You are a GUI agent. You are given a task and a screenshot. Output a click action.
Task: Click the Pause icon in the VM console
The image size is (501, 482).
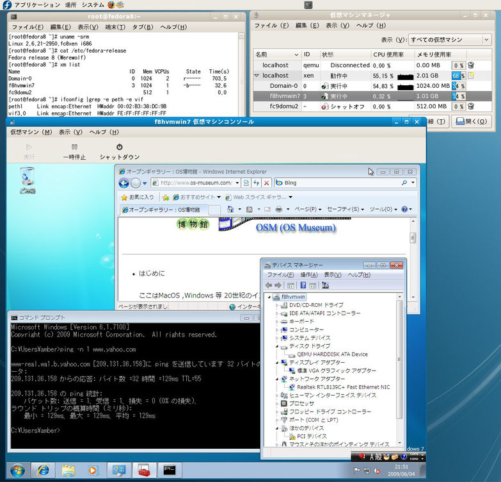(x=74, y=147)
